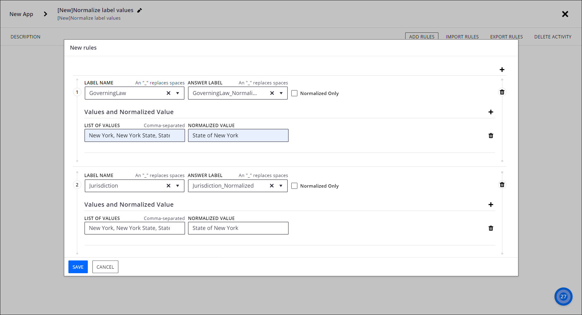
Task: Remove the State of New York value row
Action: tap(491, 136)
